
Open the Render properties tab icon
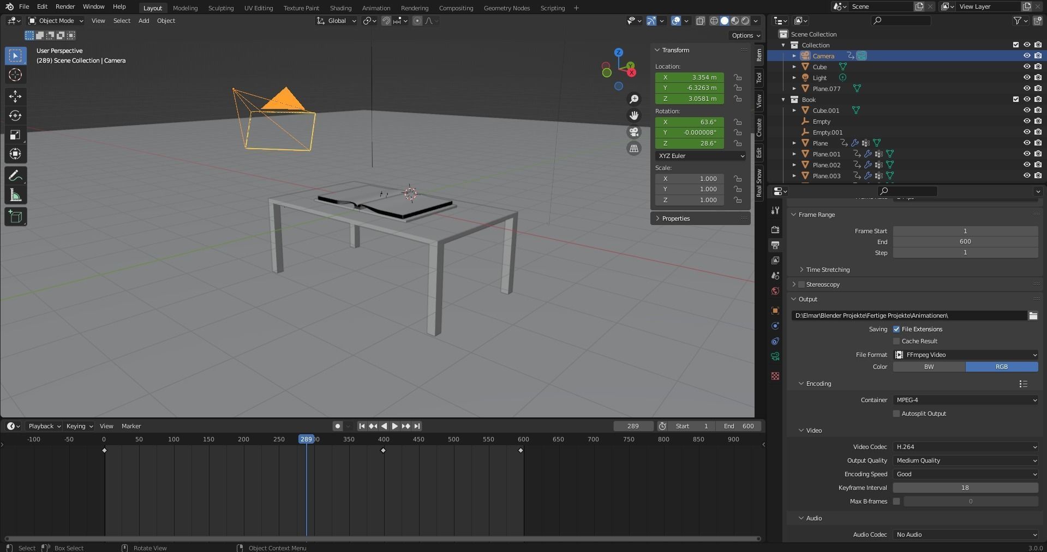[x=775, y=230]
